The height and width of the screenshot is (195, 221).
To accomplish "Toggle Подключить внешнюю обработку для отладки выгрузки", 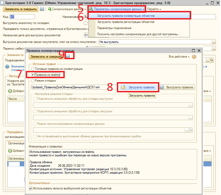I will 35,99.
